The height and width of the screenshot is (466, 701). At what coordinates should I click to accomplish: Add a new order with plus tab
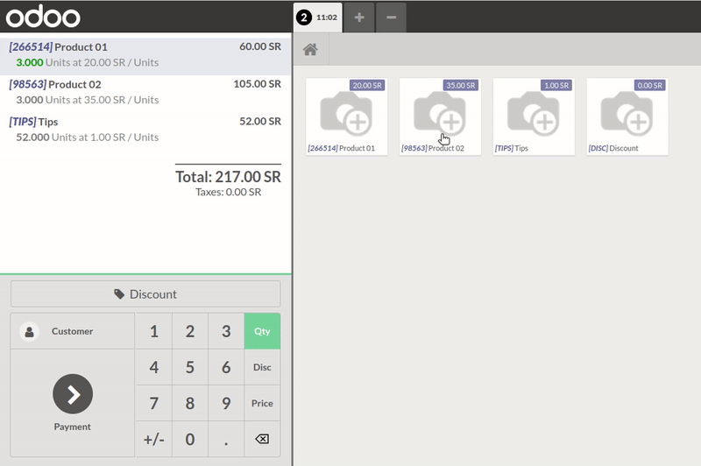pyautogui.click(x=359, y=18)
